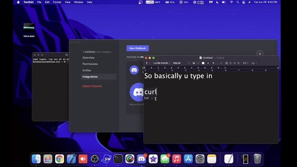Open Notes from the Dock
This screenshot has height=167, width=297.
(212, 159)
